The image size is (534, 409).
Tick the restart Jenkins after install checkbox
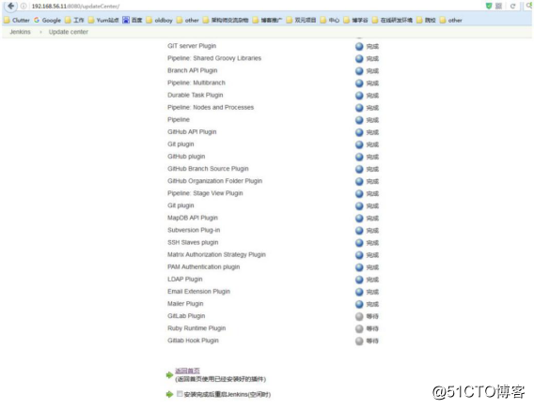(180, 394)
